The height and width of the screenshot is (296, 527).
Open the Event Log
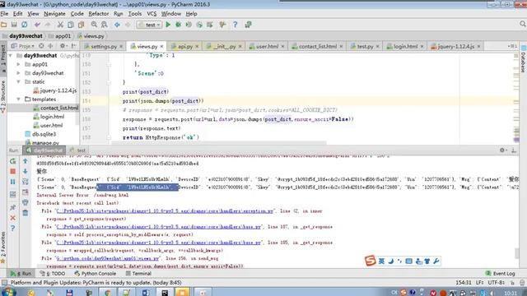point(500,274)
